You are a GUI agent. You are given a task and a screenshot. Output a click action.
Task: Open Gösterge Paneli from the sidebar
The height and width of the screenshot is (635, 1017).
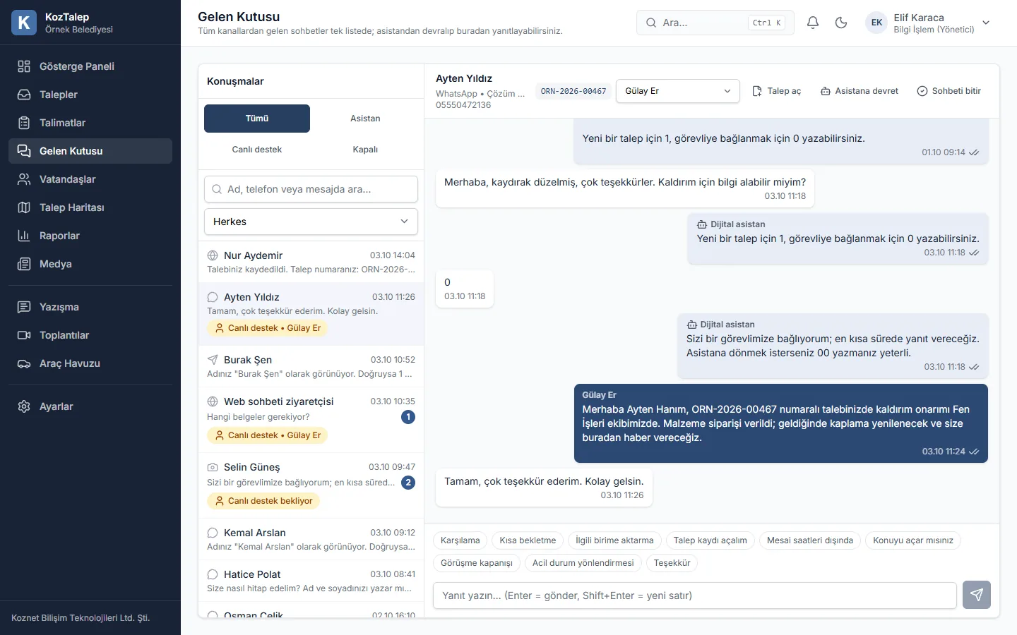[90, 66]
